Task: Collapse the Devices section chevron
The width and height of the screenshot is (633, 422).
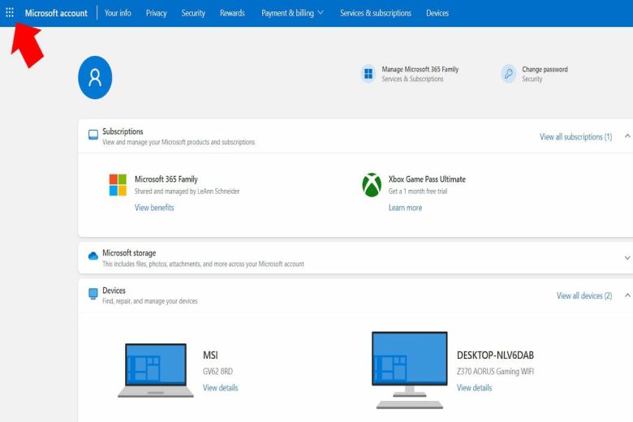Action: pos(627,295)
